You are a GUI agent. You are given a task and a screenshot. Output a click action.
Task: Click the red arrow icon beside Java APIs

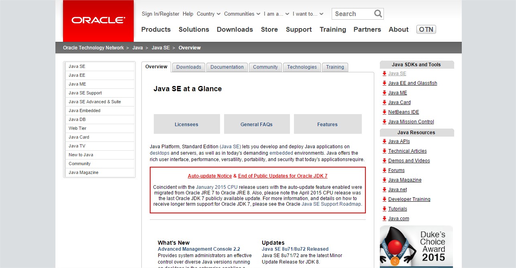(x=384, y=141)
